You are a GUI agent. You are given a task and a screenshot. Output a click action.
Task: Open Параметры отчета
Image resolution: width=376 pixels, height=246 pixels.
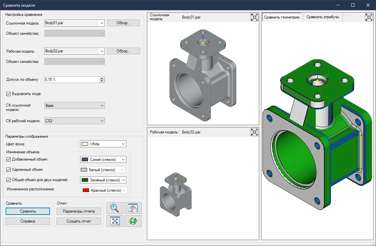[79, 211]
